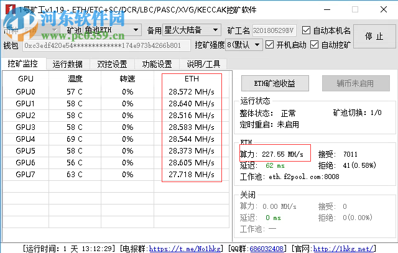Open the 官网 1hkg.net link
The width and height of the screenshot is (398, 253).
pyautogui.click(x=343, y=249)
